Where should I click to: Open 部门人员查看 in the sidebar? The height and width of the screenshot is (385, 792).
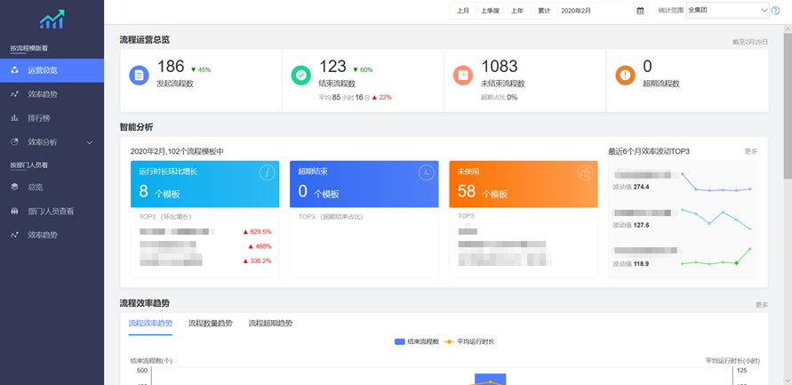point(52,212)
